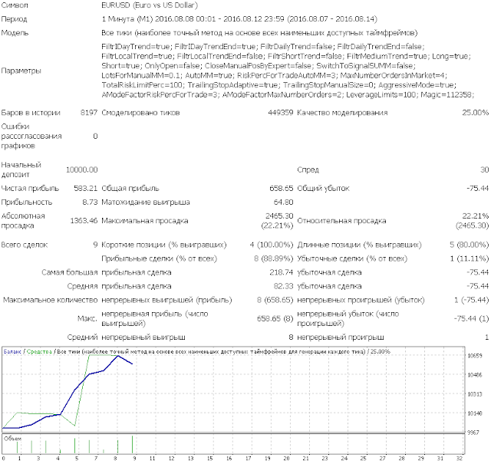The width and height of the screenshot is (491, 464).
Task: Click the 'EURUSD (Euro vs US Dollar)' symbol value
Action: [150, 5]
